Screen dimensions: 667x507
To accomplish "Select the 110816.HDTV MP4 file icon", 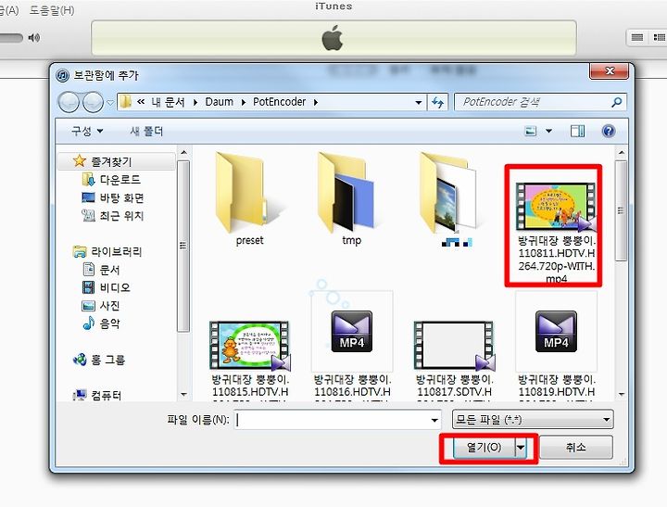I will pos(352,332).
